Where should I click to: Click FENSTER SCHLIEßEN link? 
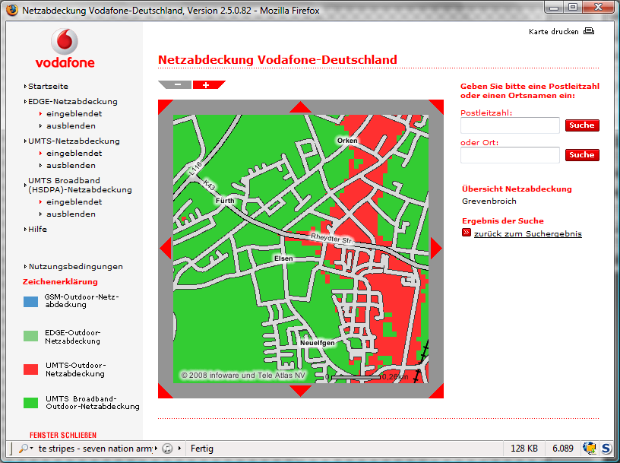tap(63, 436)
